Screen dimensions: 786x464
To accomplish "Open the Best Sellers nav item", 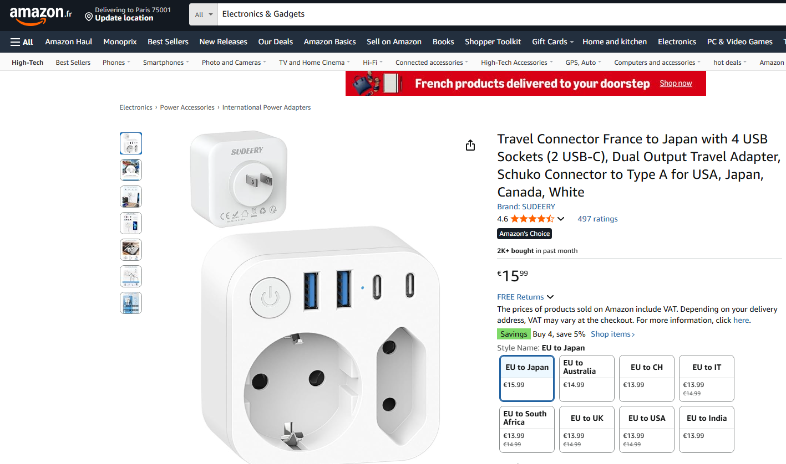I will (x=168, y=42).
